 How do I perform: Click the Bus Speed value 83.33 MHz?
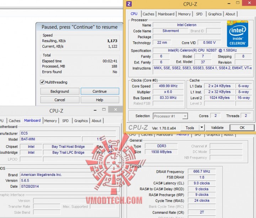(x=168, y=98)
